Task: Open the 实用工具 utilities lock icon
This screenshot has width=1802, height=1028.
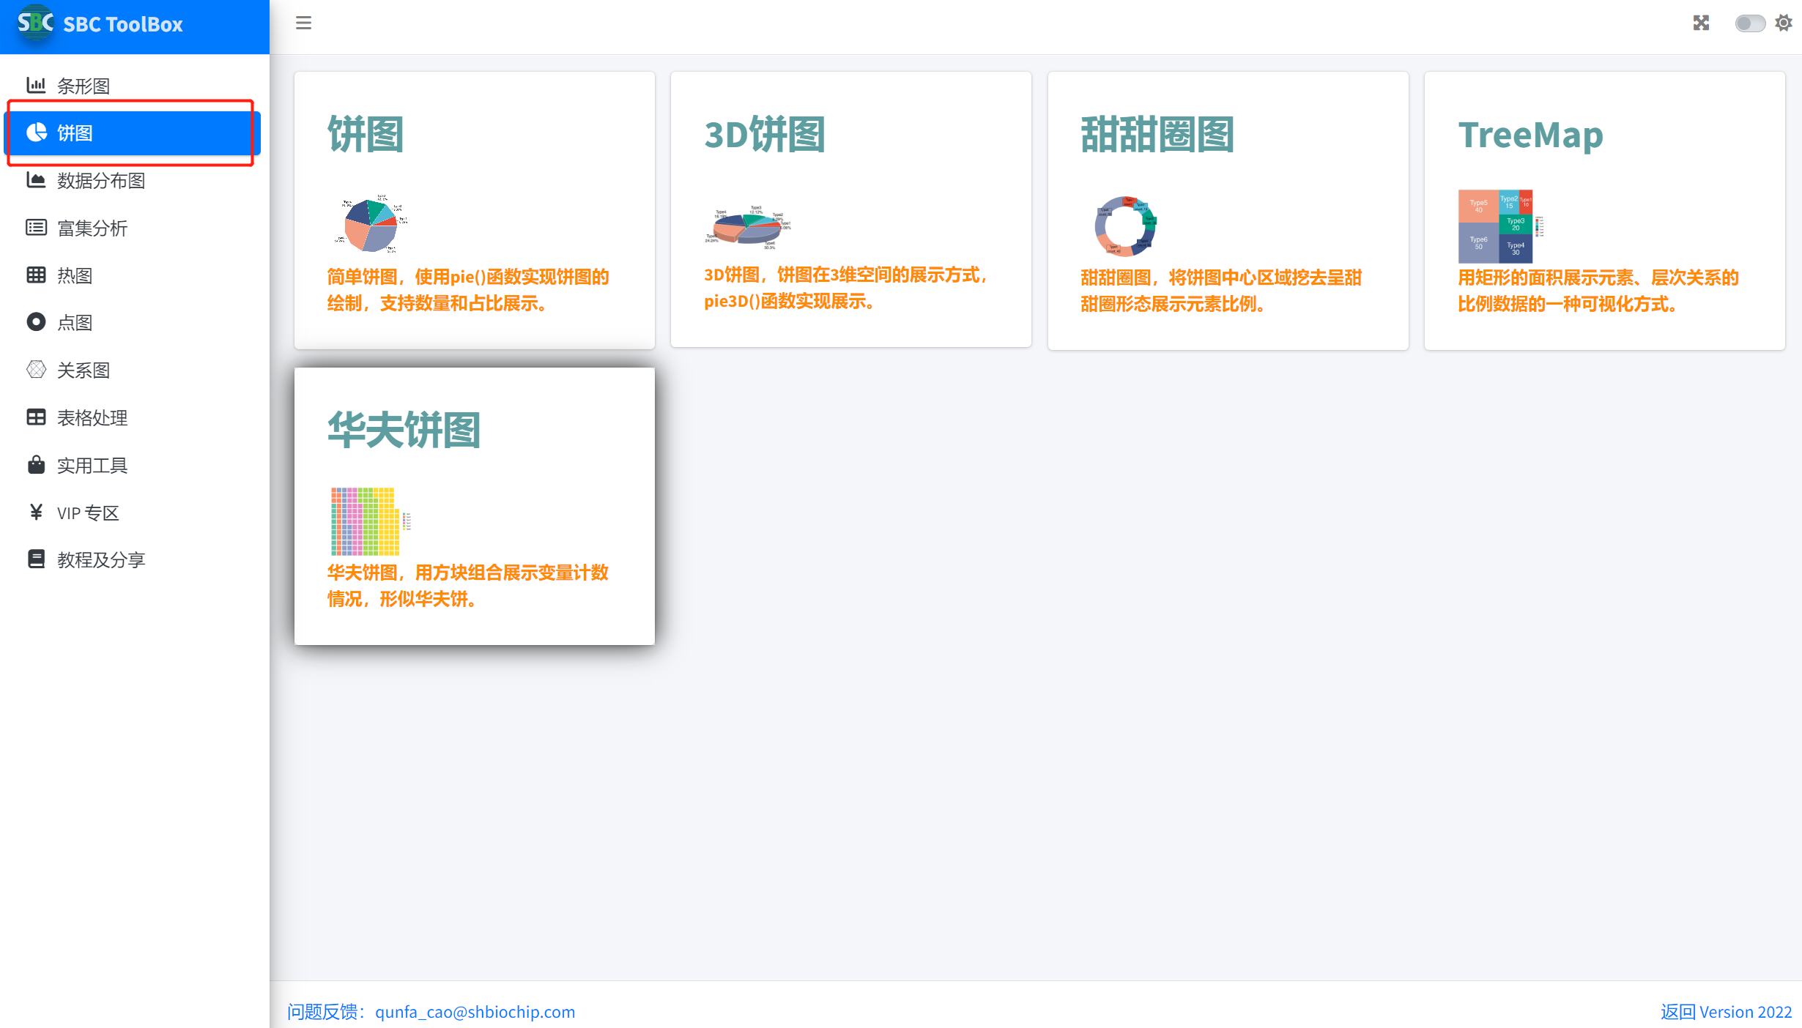Action: [x=36, y=464]
